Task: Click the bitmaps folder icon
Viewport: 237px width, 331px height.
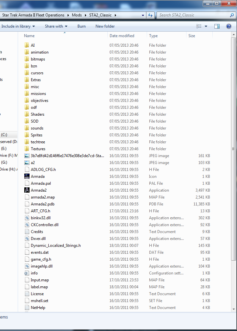Action: tap(27, 59)
